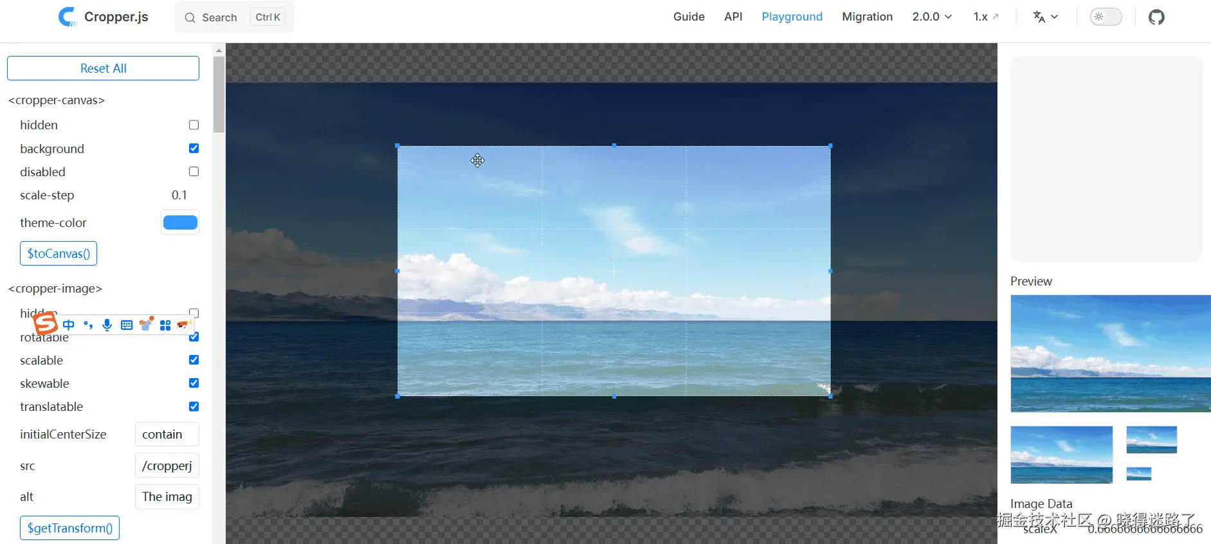The image size is (1211, 544).
Task: Open the initialCenterSize contain dropdown
Action: coord(167,434)
